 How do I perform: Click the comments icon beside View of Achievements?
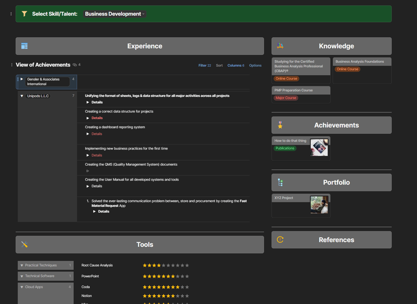pos(75,65)
